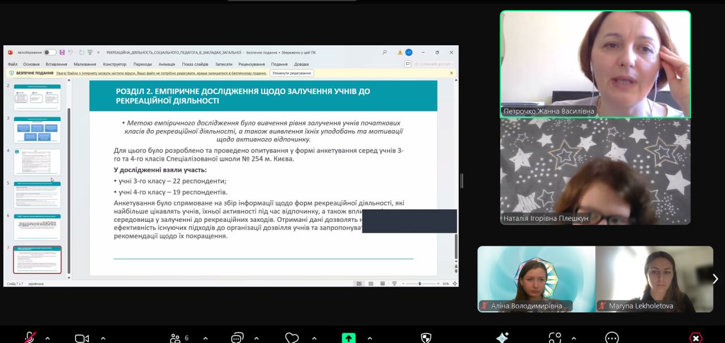
Task: Close the protected view message bar
Action: click(451, 73)
